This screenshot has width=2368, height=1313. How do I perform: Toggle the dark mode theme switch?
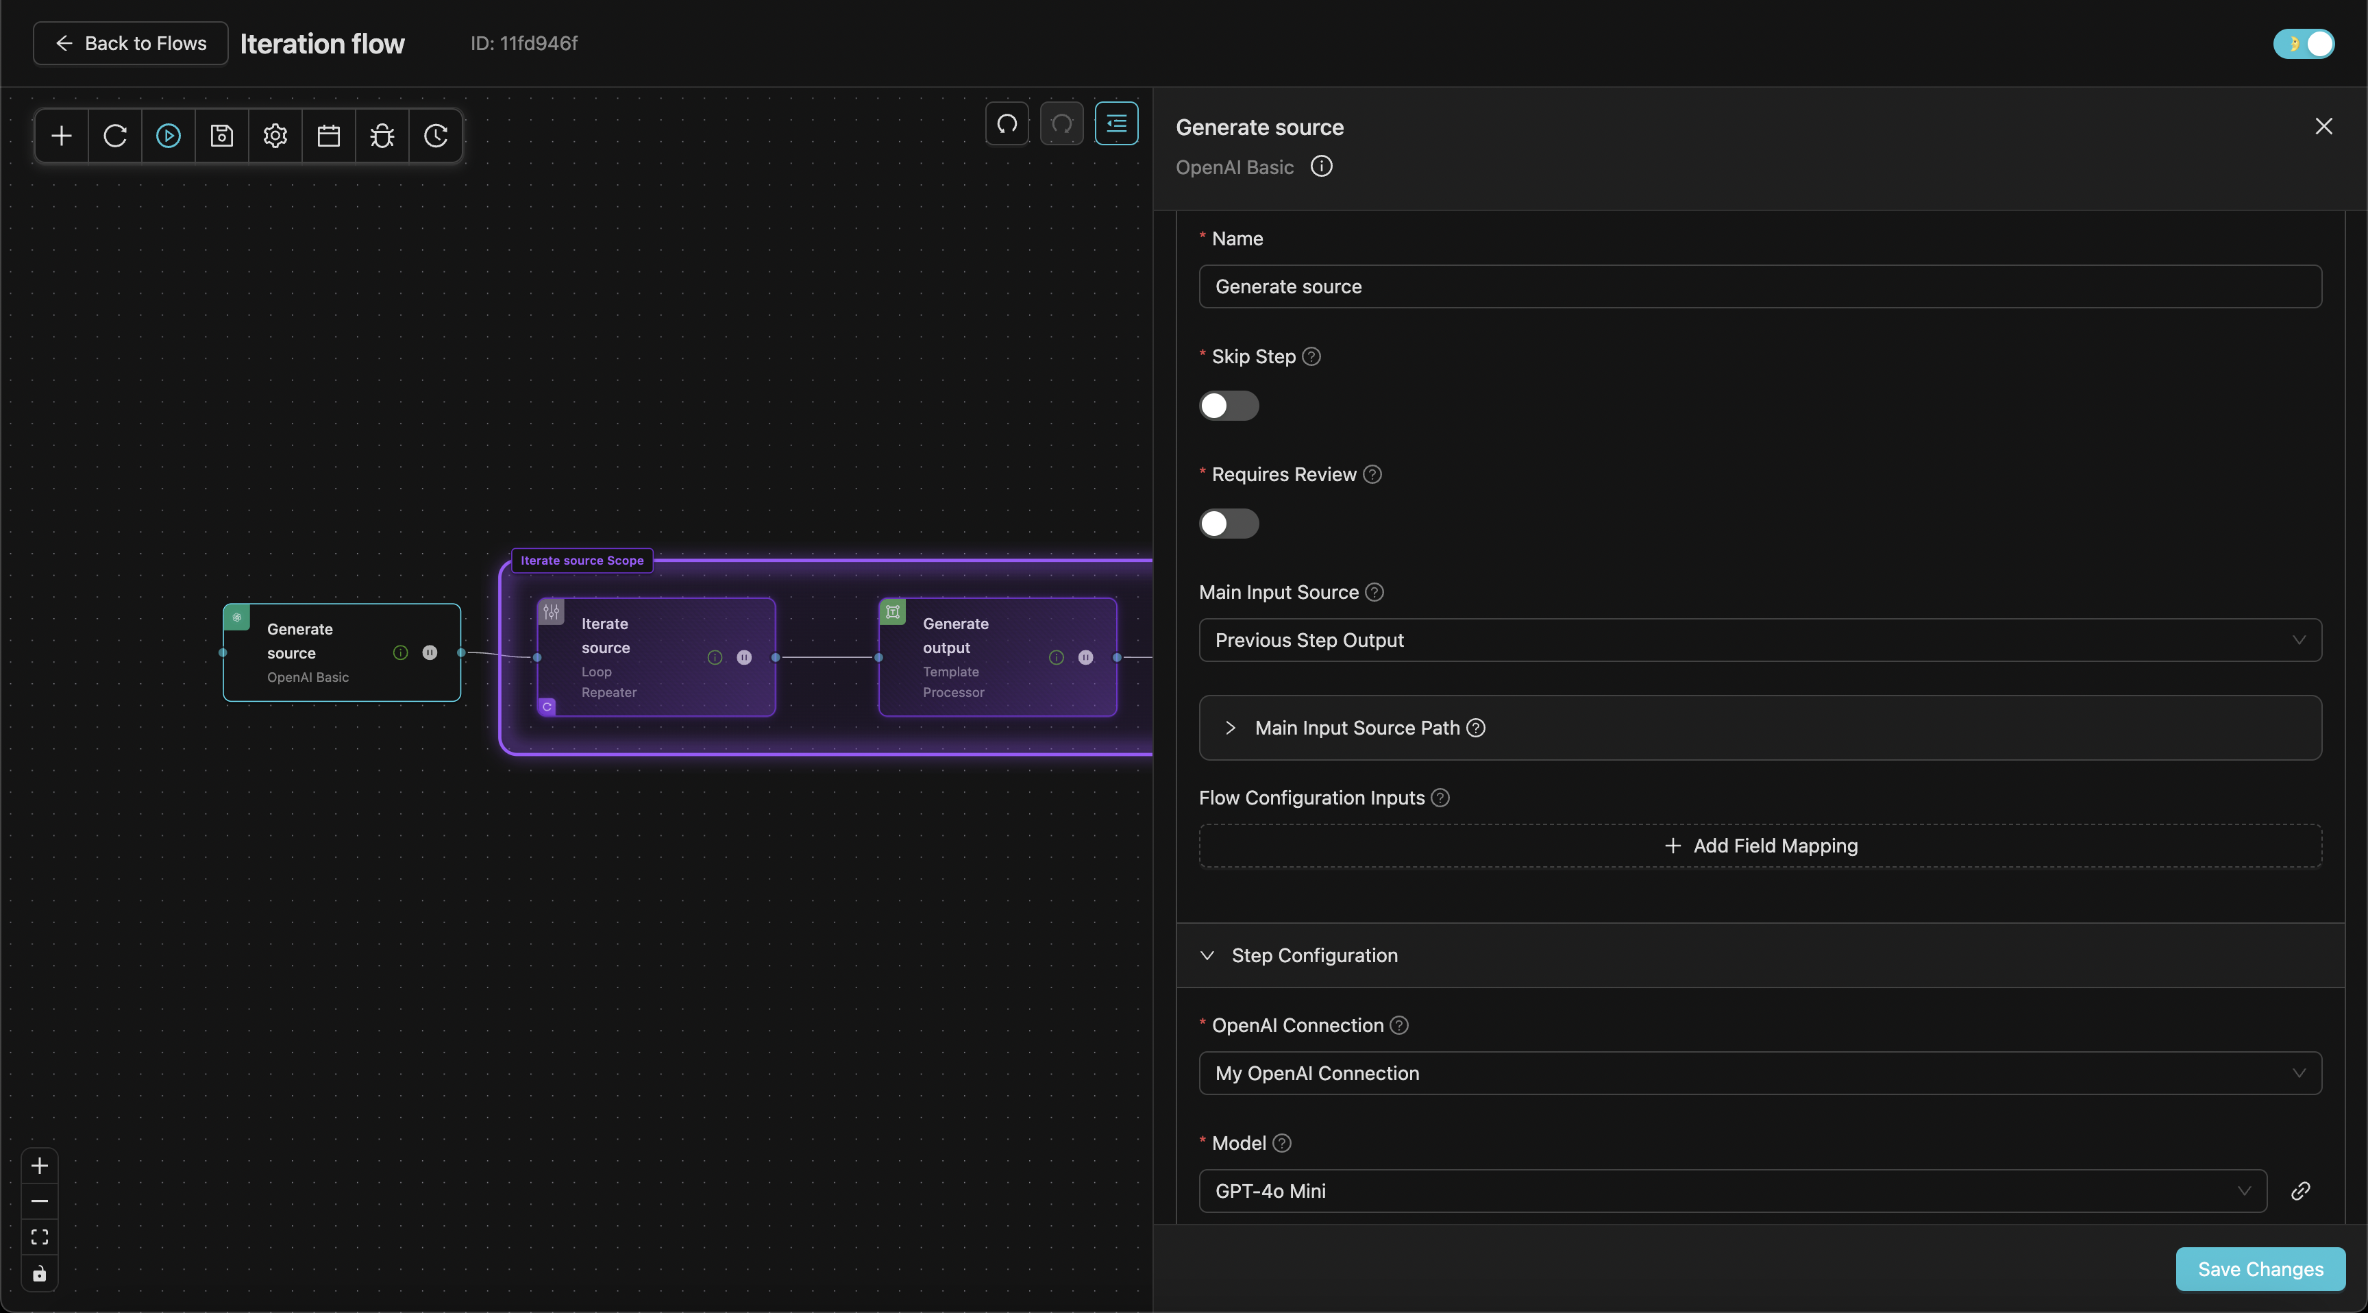(x=2304, y=43)
